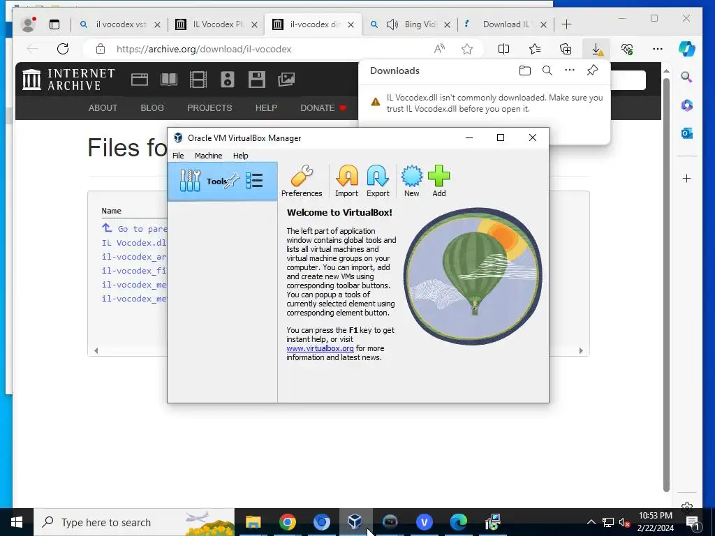Screen dimensions: 715x536
Task: Open Edge split screen
Action: tap(503, 49)
